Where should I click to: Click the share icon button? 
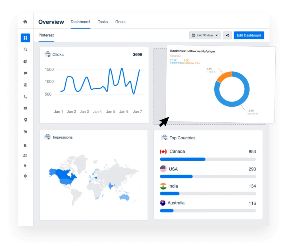click(x=227, y=35)
